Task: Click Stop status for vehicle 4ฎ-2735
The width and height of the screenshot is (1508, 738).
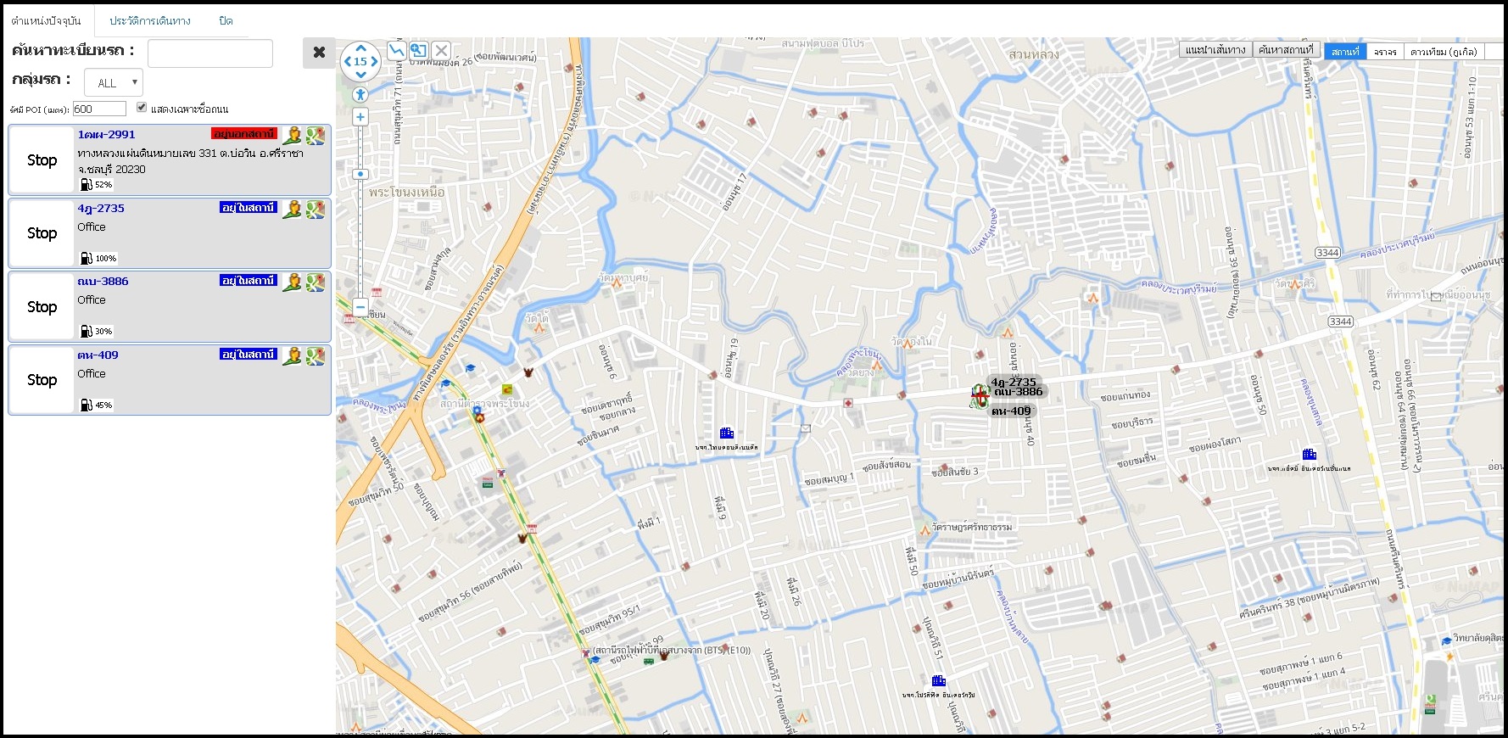Action: (42, 233)
